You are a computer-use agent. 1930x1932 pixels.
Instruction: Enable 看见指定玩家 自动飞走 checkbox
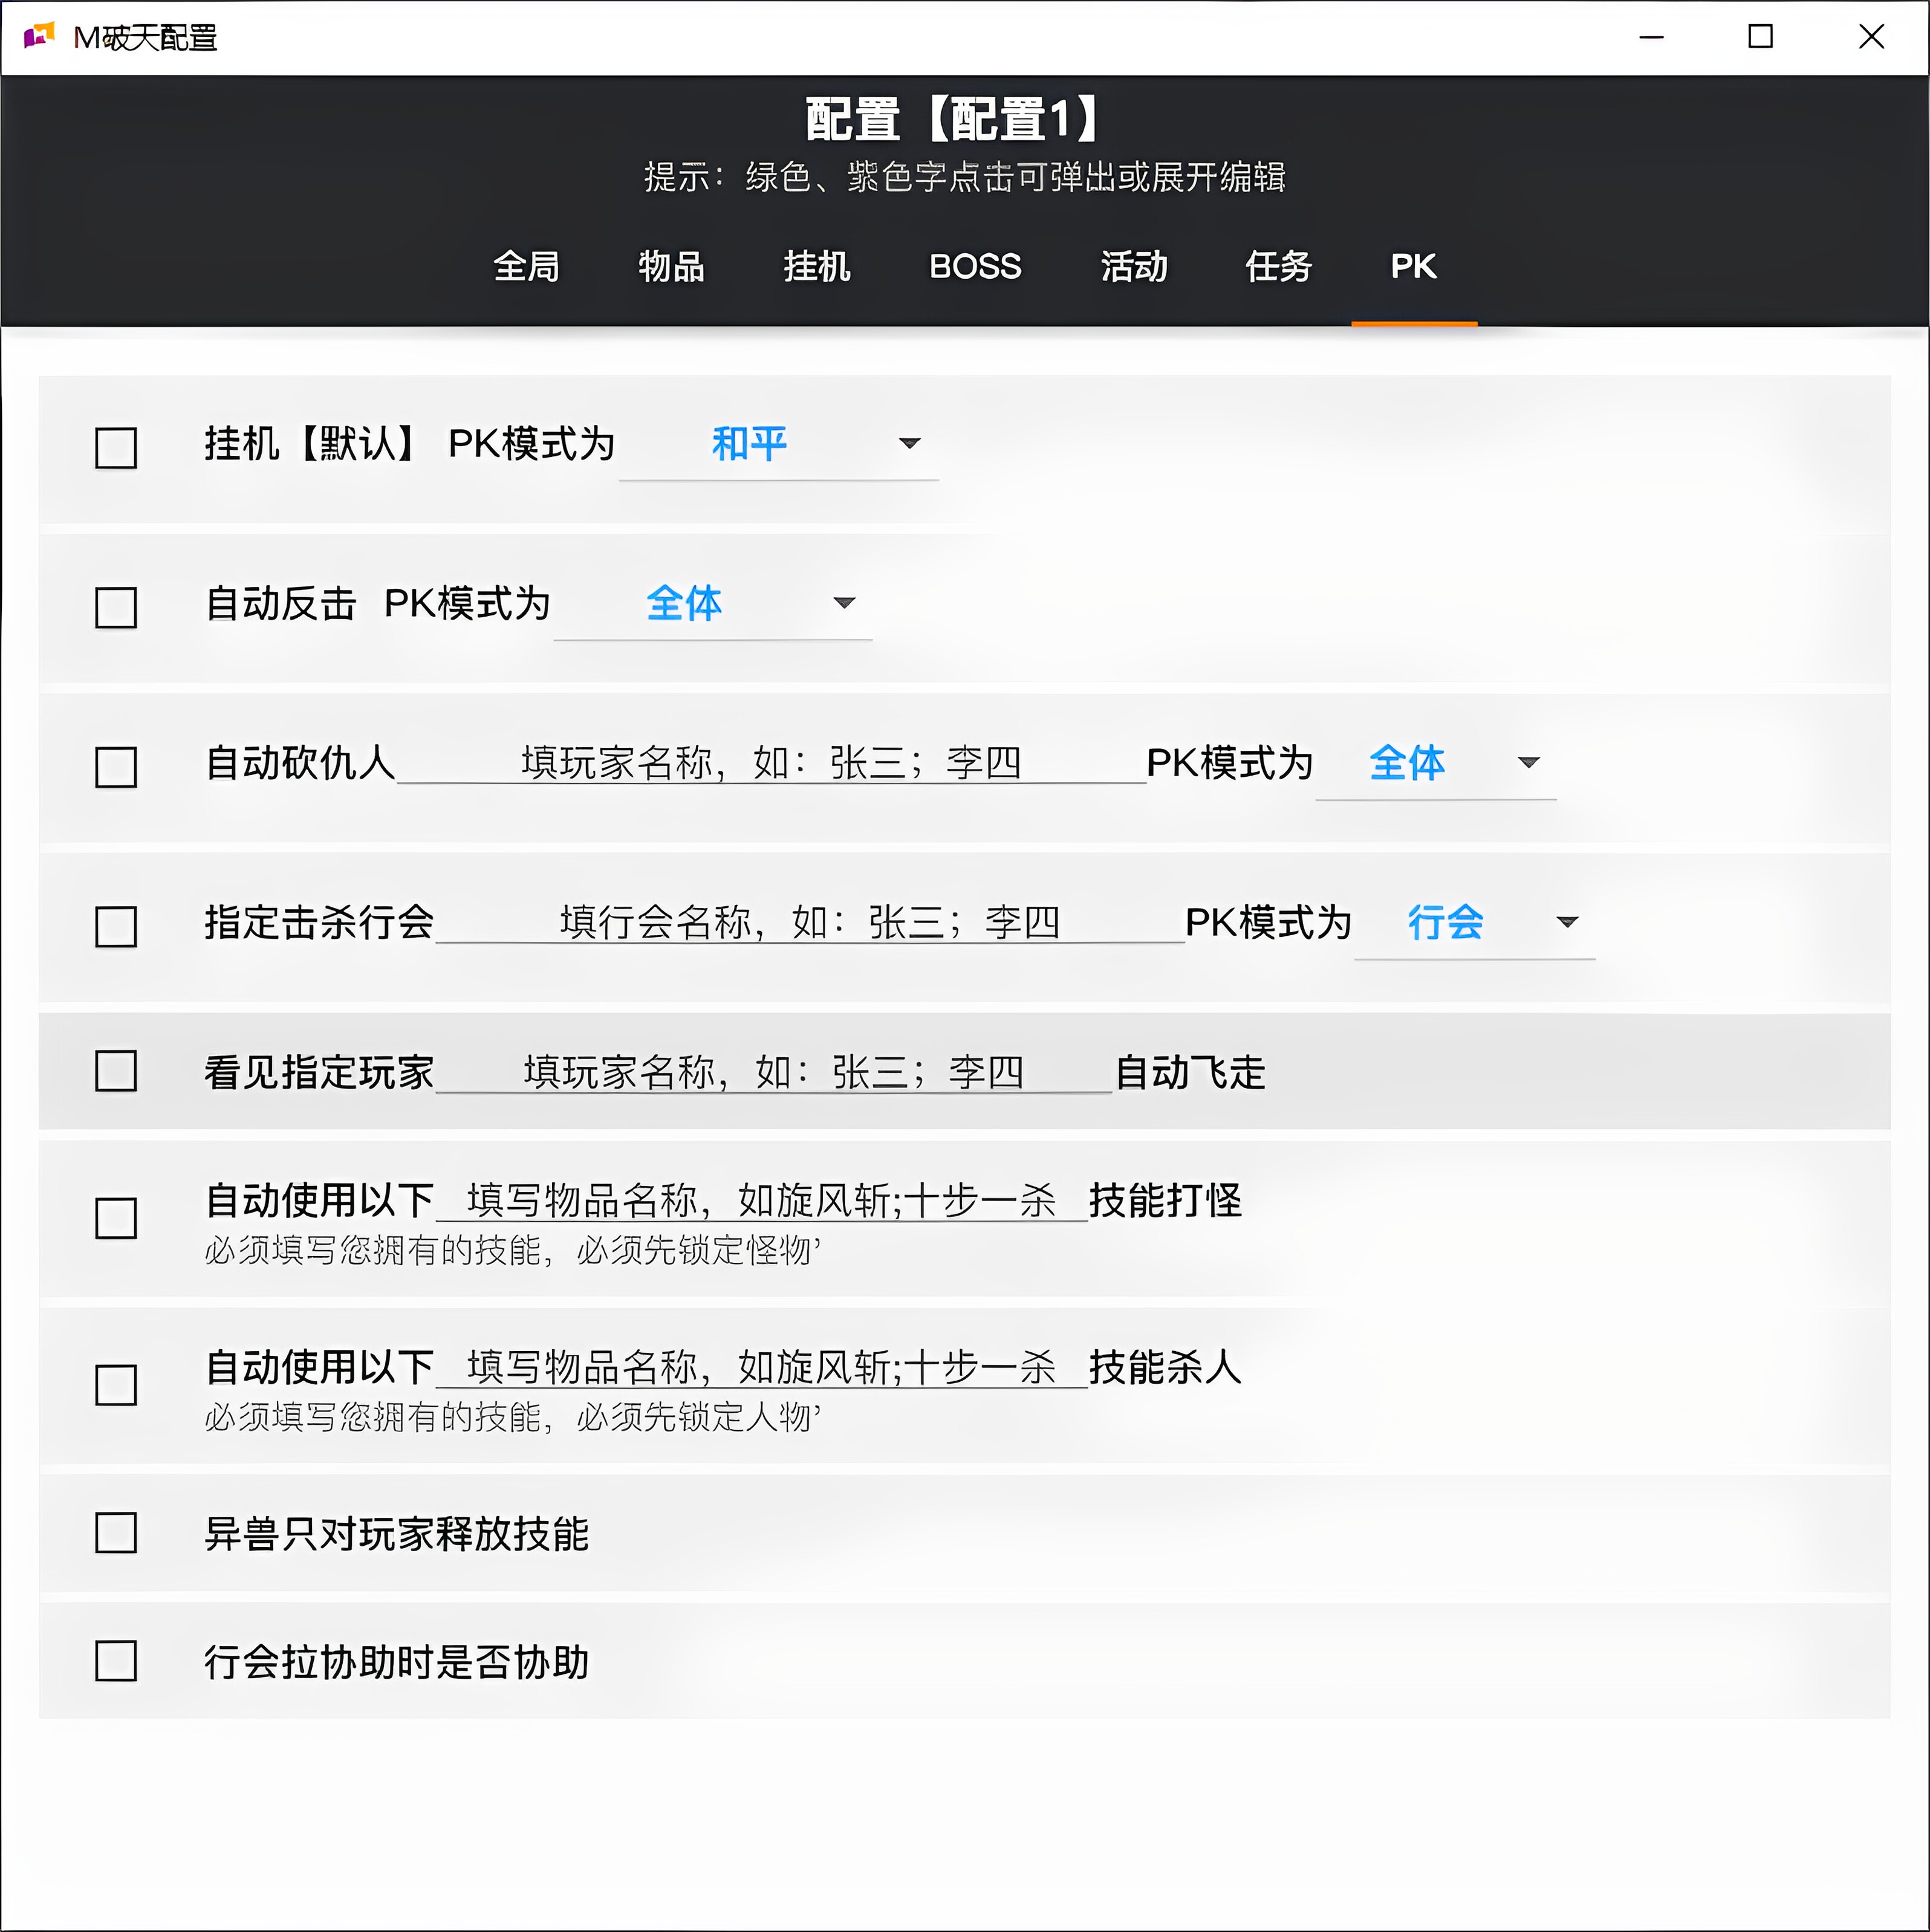pyautogui.click(x=116, y=1071)
